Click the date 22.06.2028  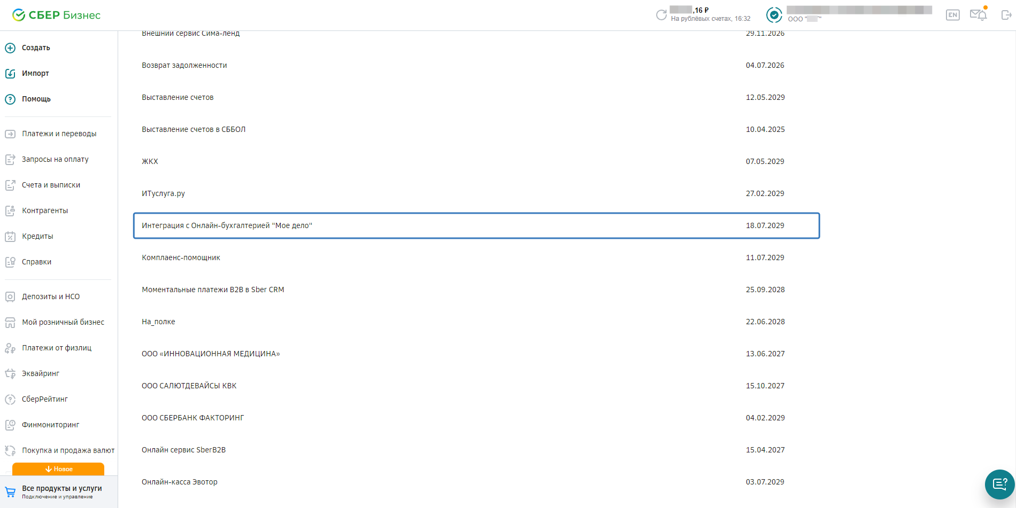(x=765, y=322)
